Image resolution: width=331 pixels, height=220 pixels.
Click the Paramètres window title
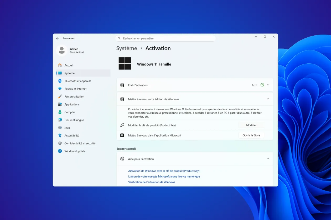(69, 38)
